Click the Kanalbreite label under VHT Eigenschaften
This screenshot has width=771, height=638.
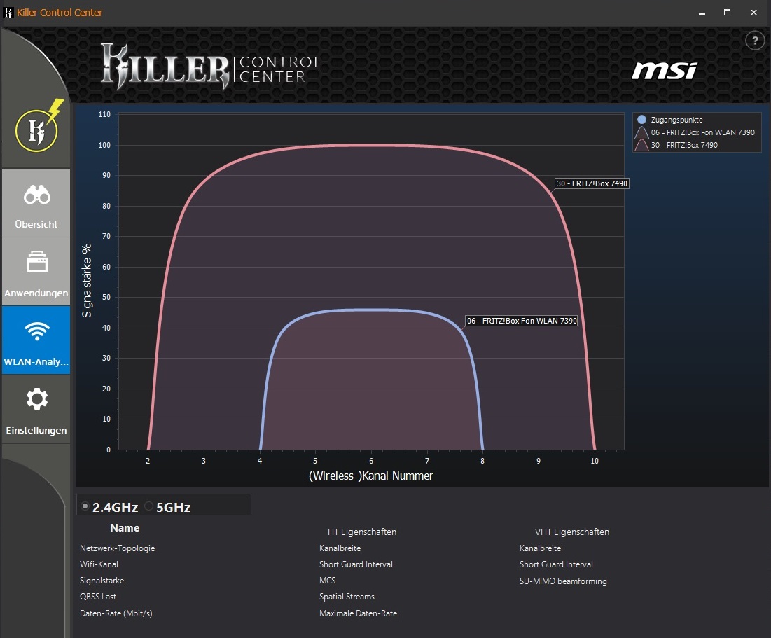(x=540, y=548)
